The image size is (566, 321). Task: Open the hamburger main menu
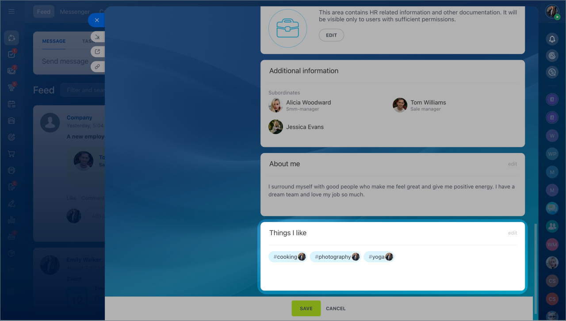[11, 11]
